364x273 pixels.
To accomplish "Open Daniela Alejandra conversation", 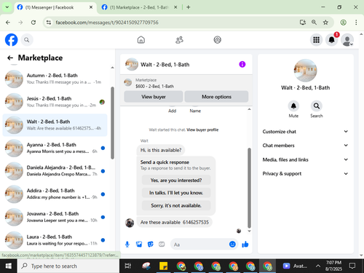I will [x=55, y=171].
